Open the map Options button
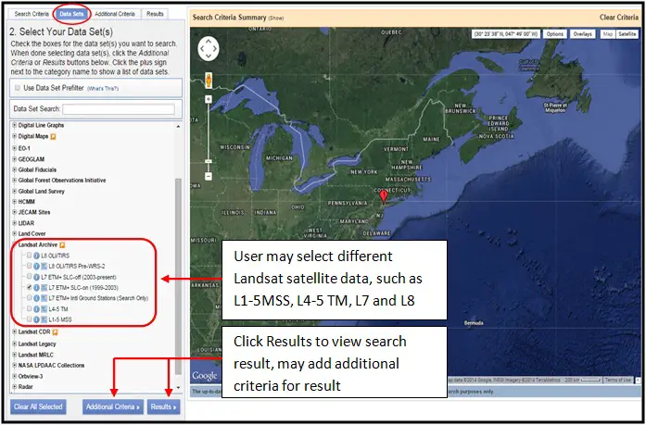The image size is (646, 425). pyautogui.click(x=555, y=34)
